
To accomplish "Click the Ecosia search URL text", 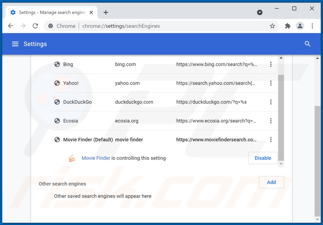I will [216, 121].
